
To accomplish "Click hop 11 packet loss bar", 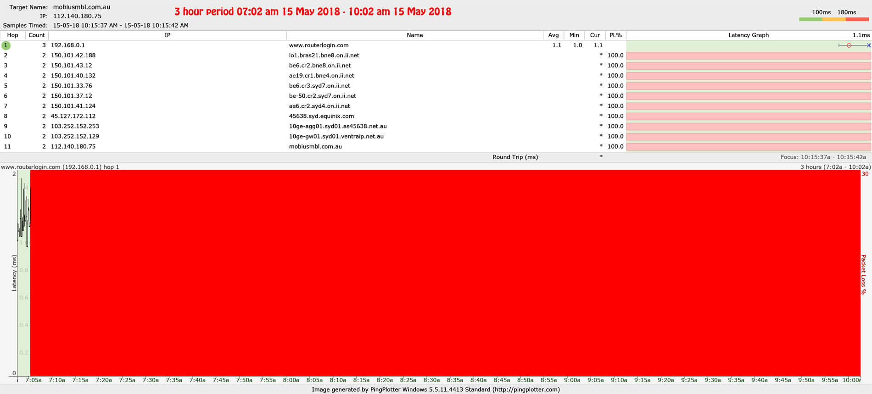I will tap(749, 146).
